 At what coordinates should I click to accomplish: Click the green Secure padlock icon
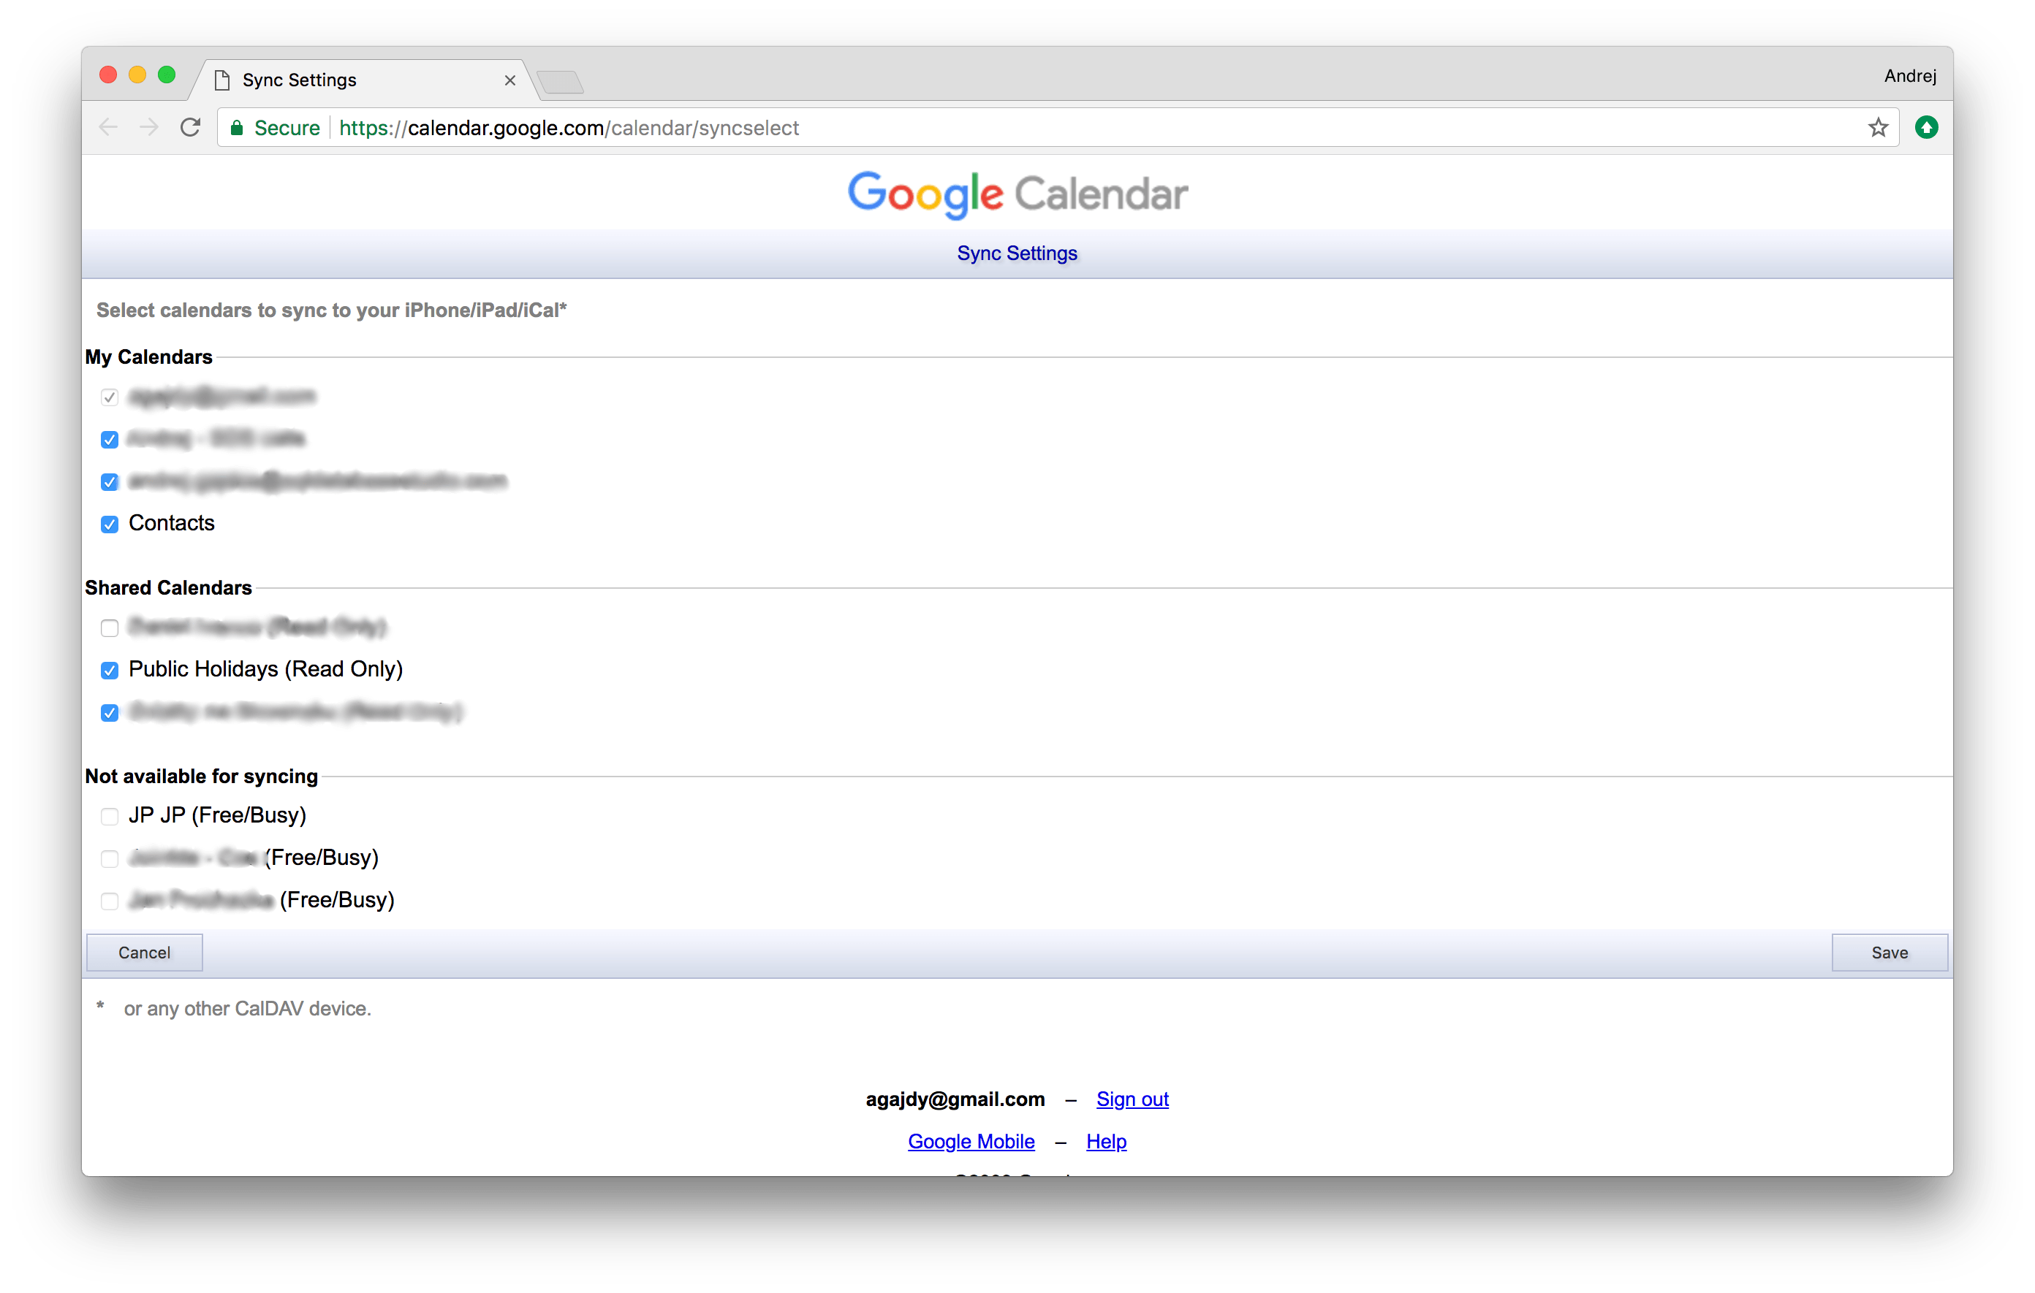[238, 128]
